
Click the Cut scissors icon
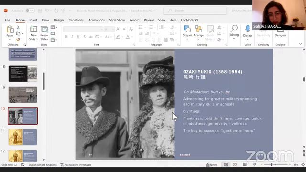click(18, 27)
